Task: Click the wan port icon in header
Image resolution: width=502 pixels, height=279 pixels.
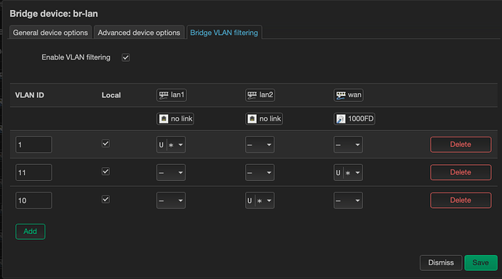Action: [340, 95]
